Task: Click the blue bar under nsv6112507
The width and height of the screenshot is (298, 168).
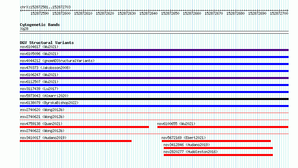Action: [154, 85]
